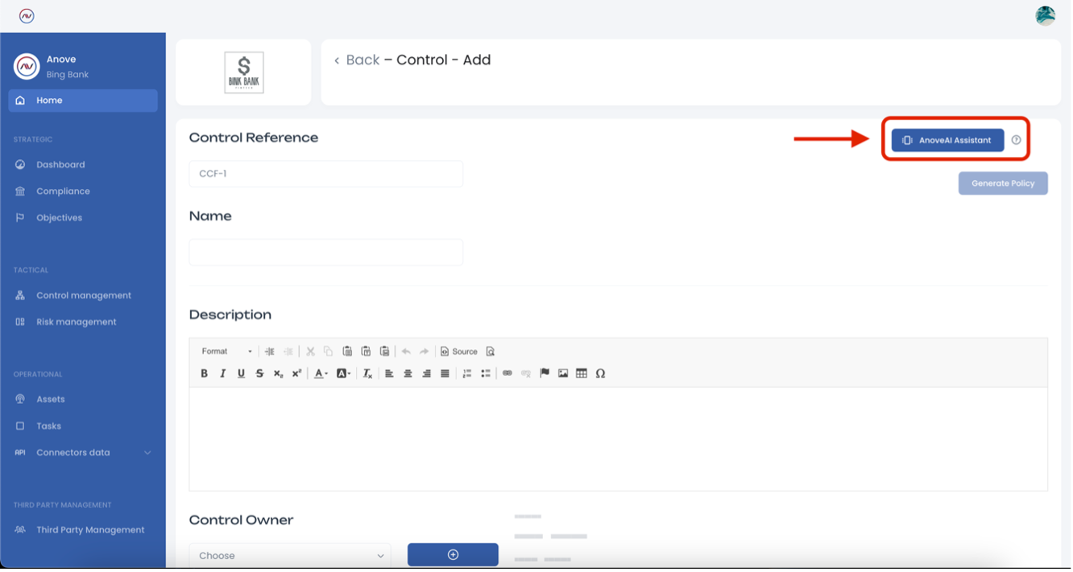
Task: Insert an anchor flag
Action: pos(545,373)
